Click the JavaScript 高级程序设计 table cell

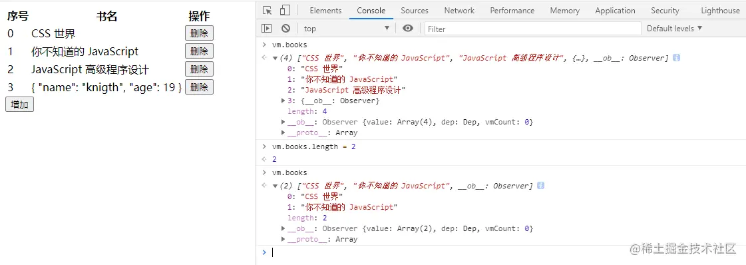coord(91,69)
